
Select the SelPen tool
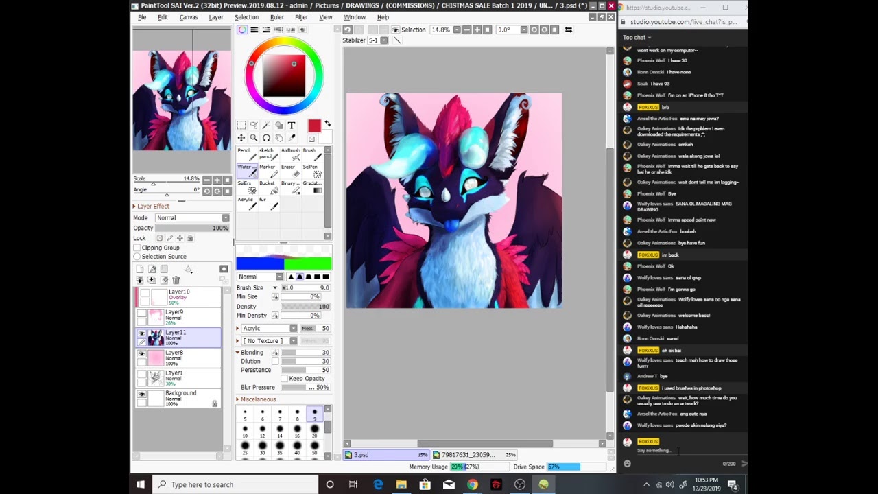point(311,170)
